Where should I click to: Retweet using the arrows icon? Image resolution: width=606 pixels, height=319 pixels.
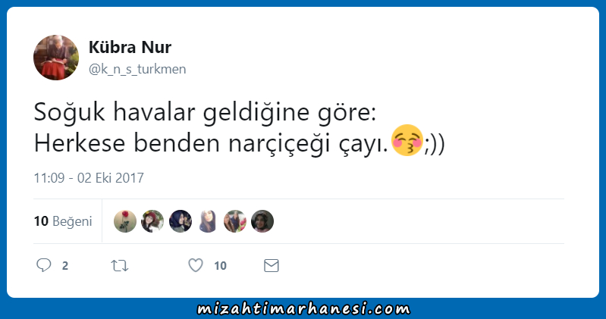click(x=119, y=266)
